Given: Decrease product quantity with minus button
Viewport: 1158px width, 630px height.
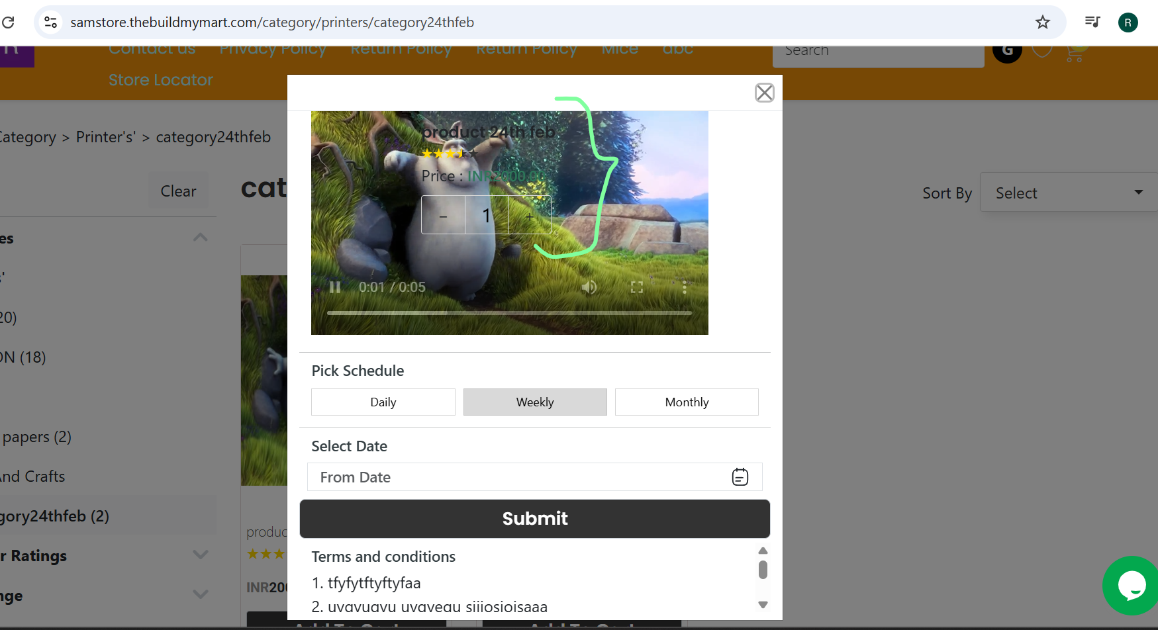Looking at the screenshot, I should [x=443, y=215].
